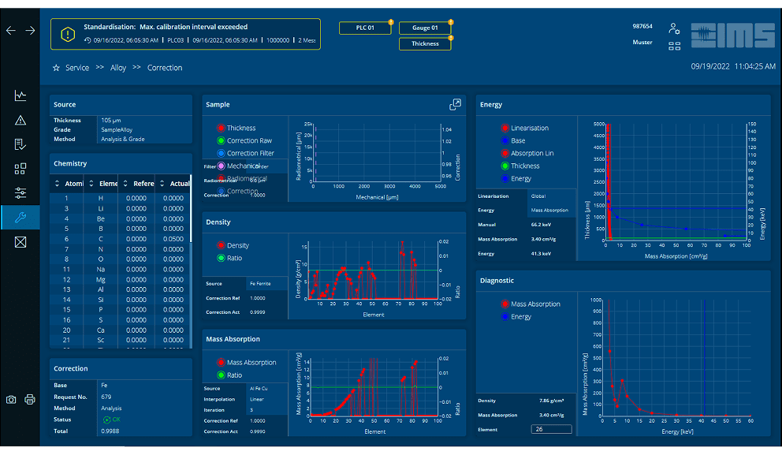Click the Gauge 01 button

click(425, 28)
